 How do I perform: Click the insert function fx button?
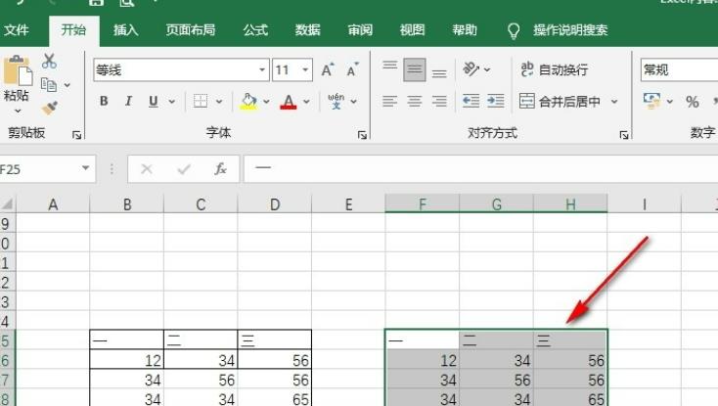pos(221,169)
